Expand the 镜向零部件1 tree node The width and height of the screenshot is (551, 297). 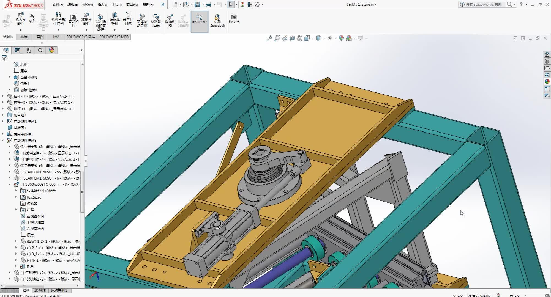[x=3, y=134]
